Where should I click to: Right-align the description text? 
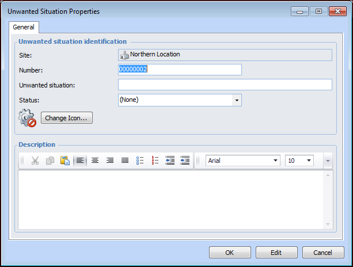110,161
